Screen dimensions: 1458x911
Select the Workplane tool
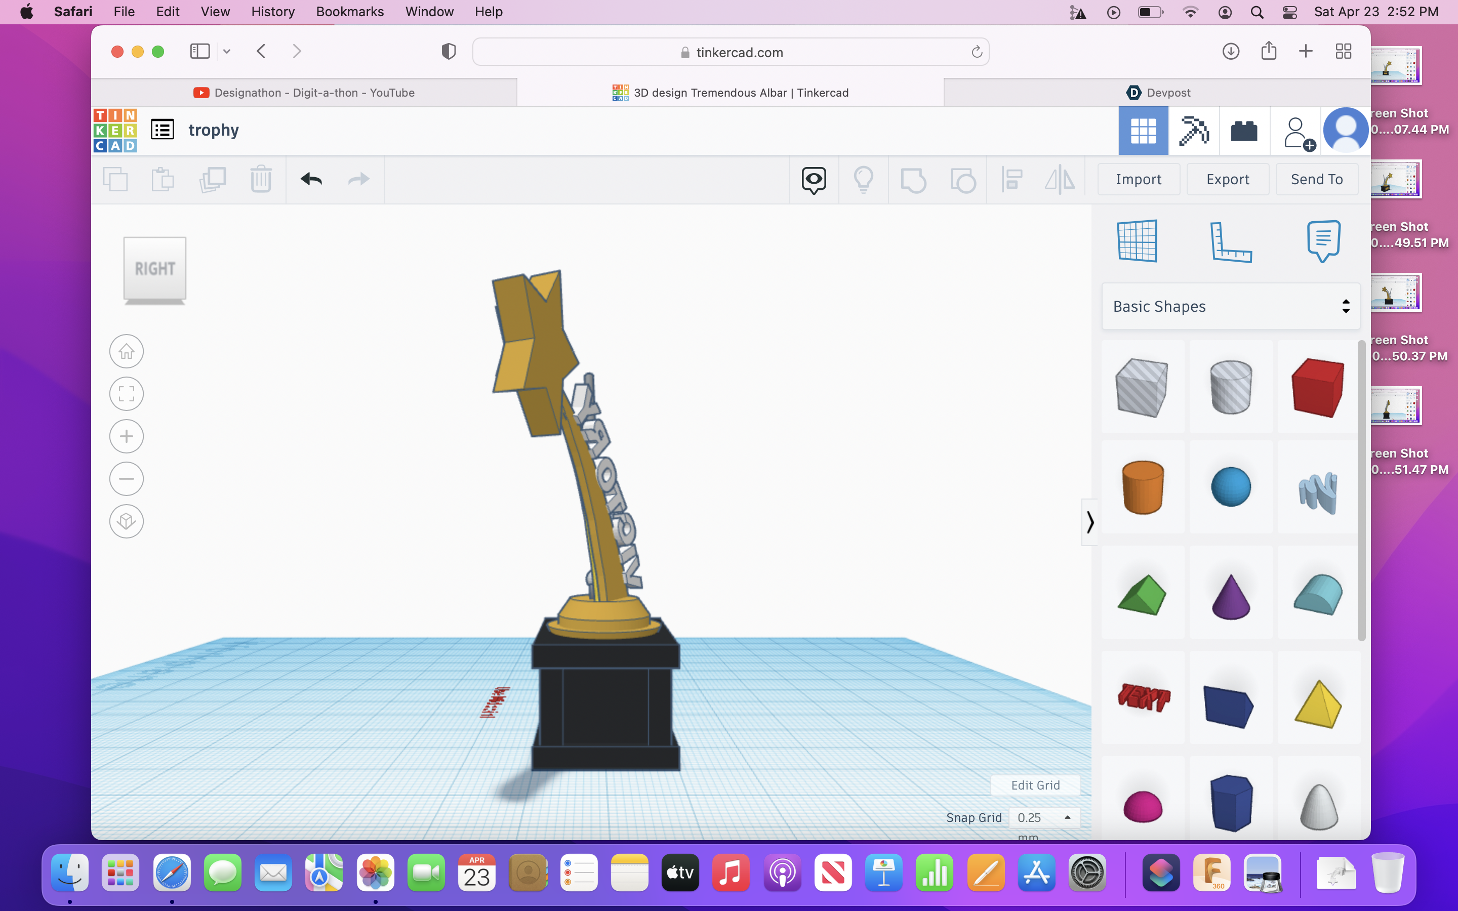click(x=1137, y=241)
